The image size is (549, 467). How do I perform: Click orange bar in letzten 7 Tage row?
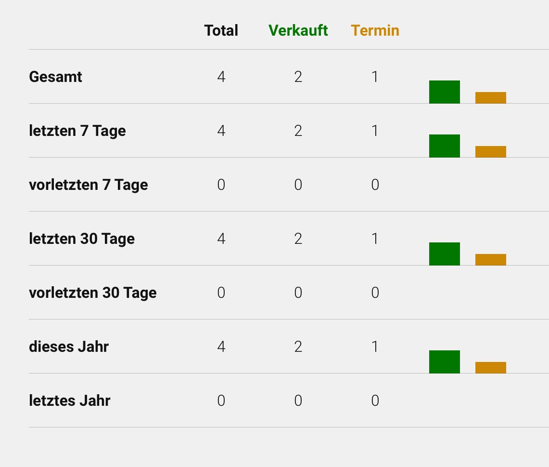(490, 152)
